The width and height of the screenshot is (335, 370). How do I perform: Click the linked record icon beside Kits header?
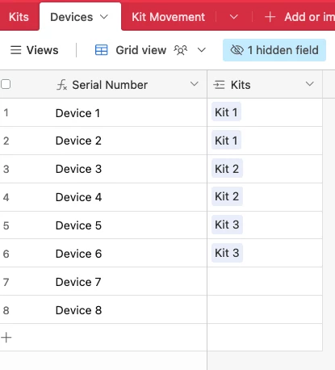[219, 85]
